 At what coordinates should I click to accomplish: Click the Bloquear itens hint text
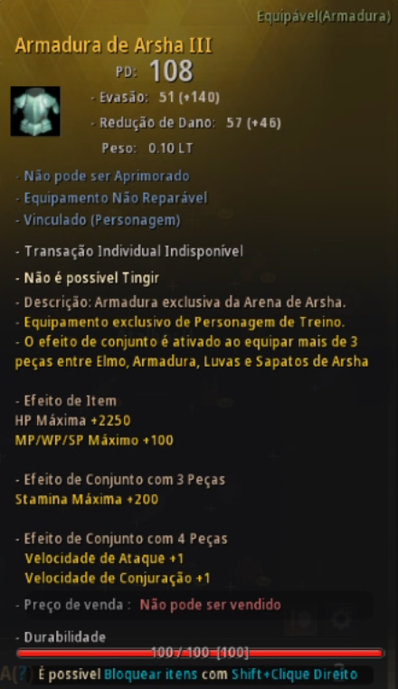tap(150, 674)
